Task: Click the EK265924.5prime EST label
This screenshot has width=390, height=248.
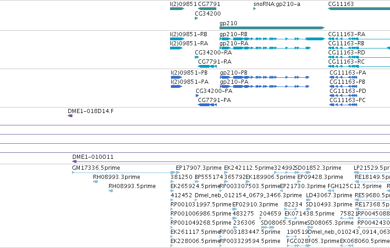Action: 195,186
